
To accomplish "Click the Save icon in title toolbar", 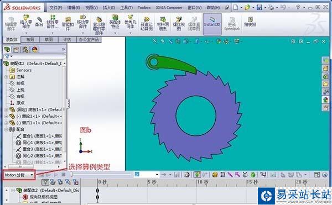I will click(x=259, y=7).
